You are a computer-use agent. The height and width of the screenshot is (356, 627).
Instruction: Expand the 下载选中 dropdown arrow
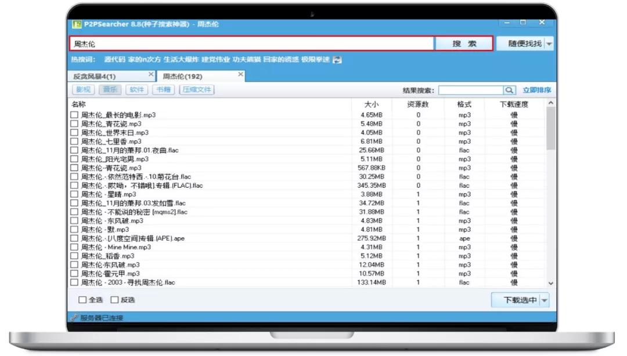point(545,300)
